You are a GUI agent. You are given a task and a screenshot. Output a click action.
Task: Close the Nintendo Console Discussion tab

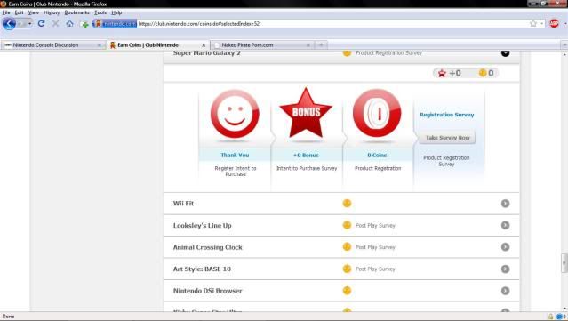click(x=100, y=45)
